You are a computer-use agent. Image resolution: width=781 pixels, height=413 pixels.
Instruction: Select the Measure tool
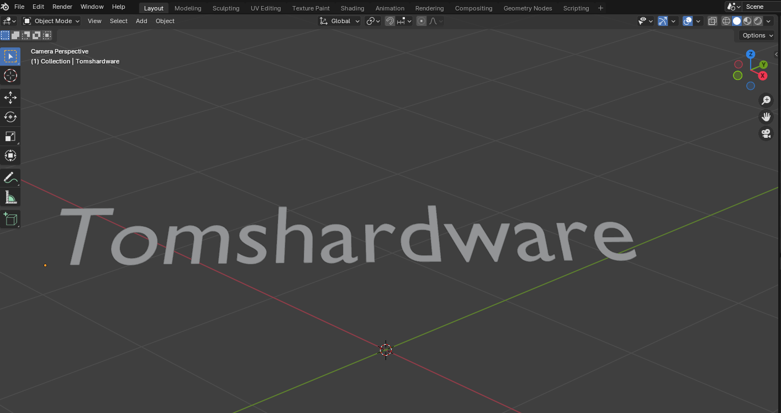coord(10,197)
